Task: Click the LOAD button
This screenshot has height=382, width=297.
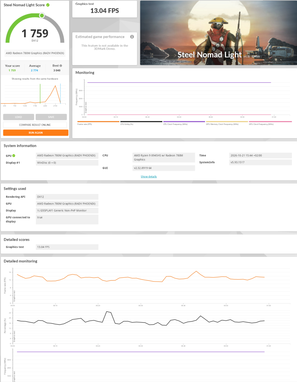Action: click(19, 117)
